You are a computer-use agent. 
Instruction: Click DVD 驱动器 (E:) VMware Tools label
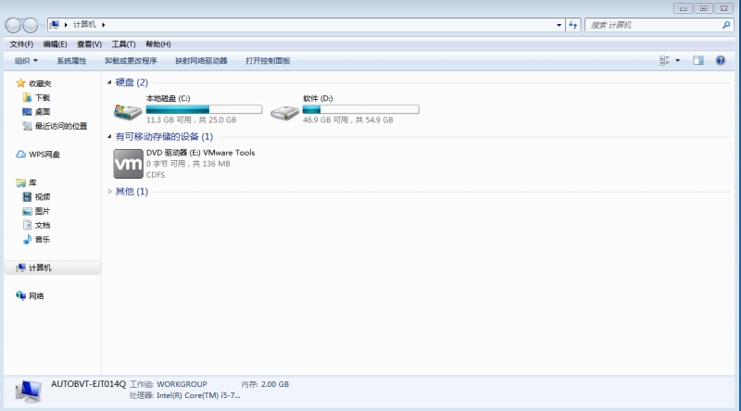point(201,153)
